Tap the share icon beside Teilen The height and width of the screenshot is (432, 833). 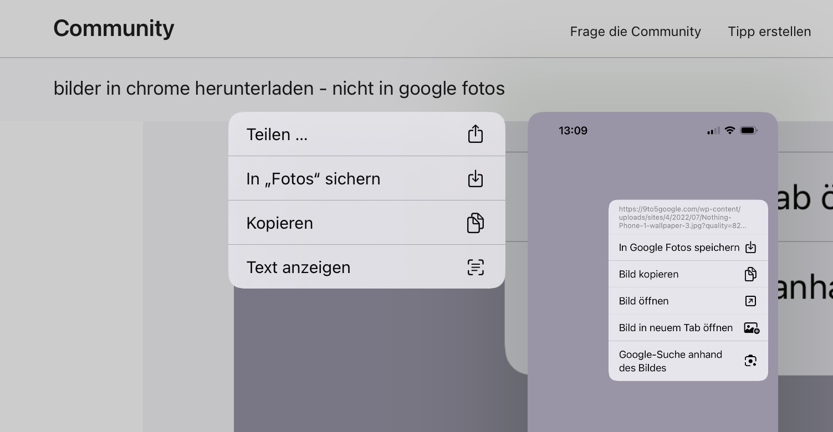coord(475,134)
